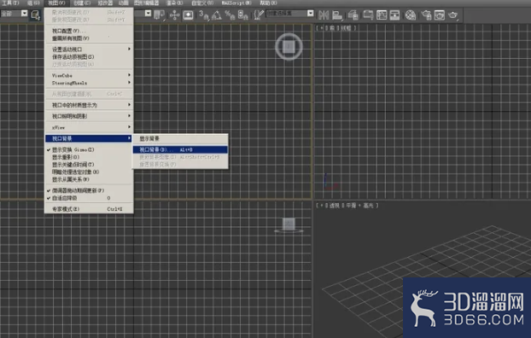This screenshot has height=338, width=531.
Task: Expand the xView submenu
Action: [x=89, y=127]
